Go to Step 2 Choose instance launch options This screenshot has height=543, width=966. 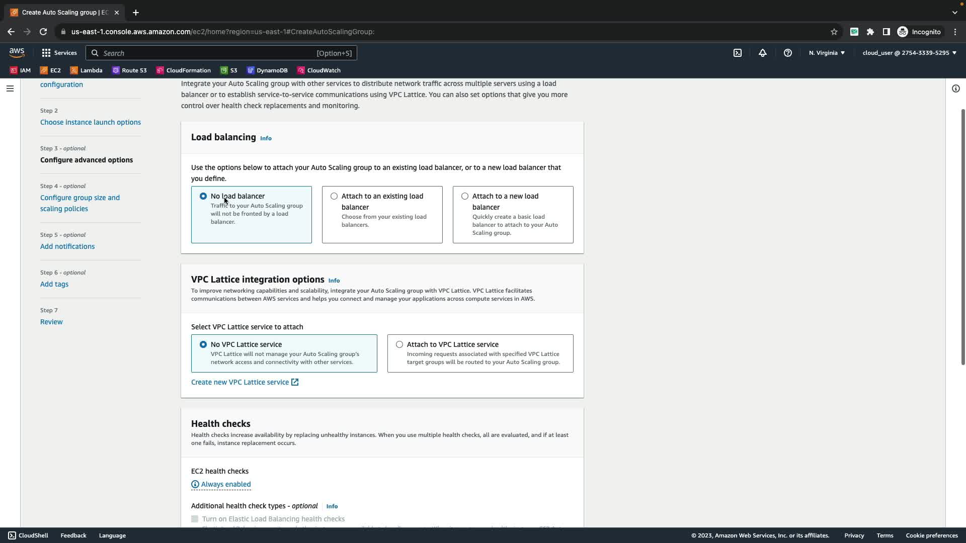point(91,122)
